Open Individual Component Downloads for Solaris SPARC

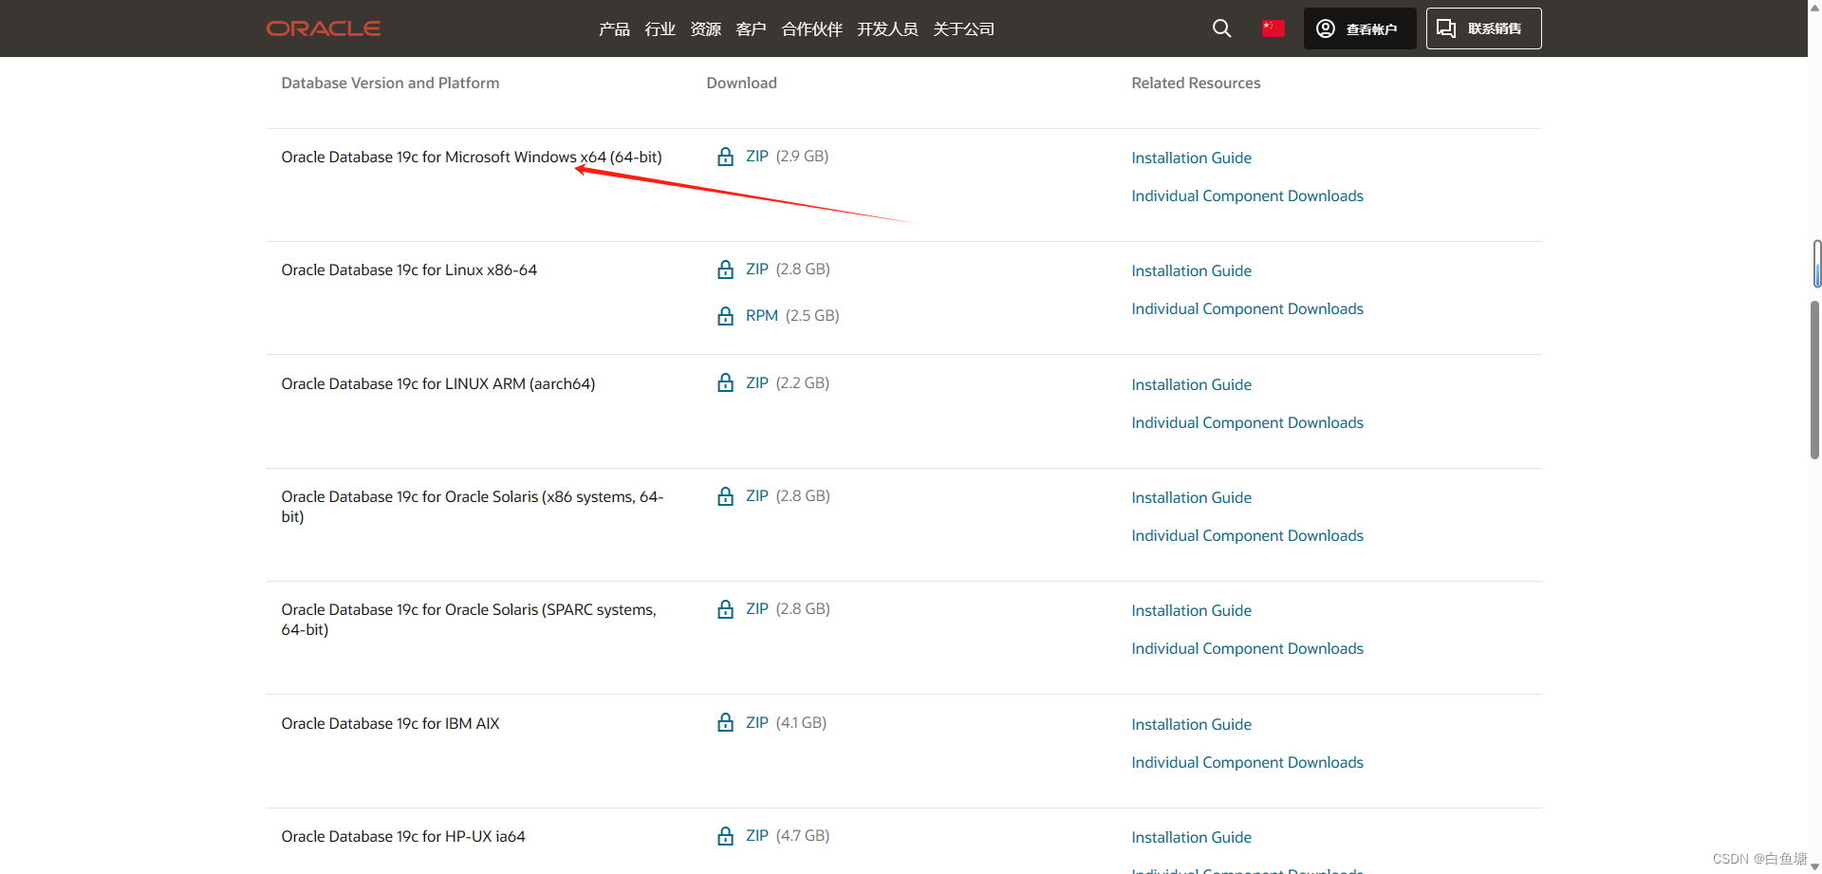coord(1247,648)
